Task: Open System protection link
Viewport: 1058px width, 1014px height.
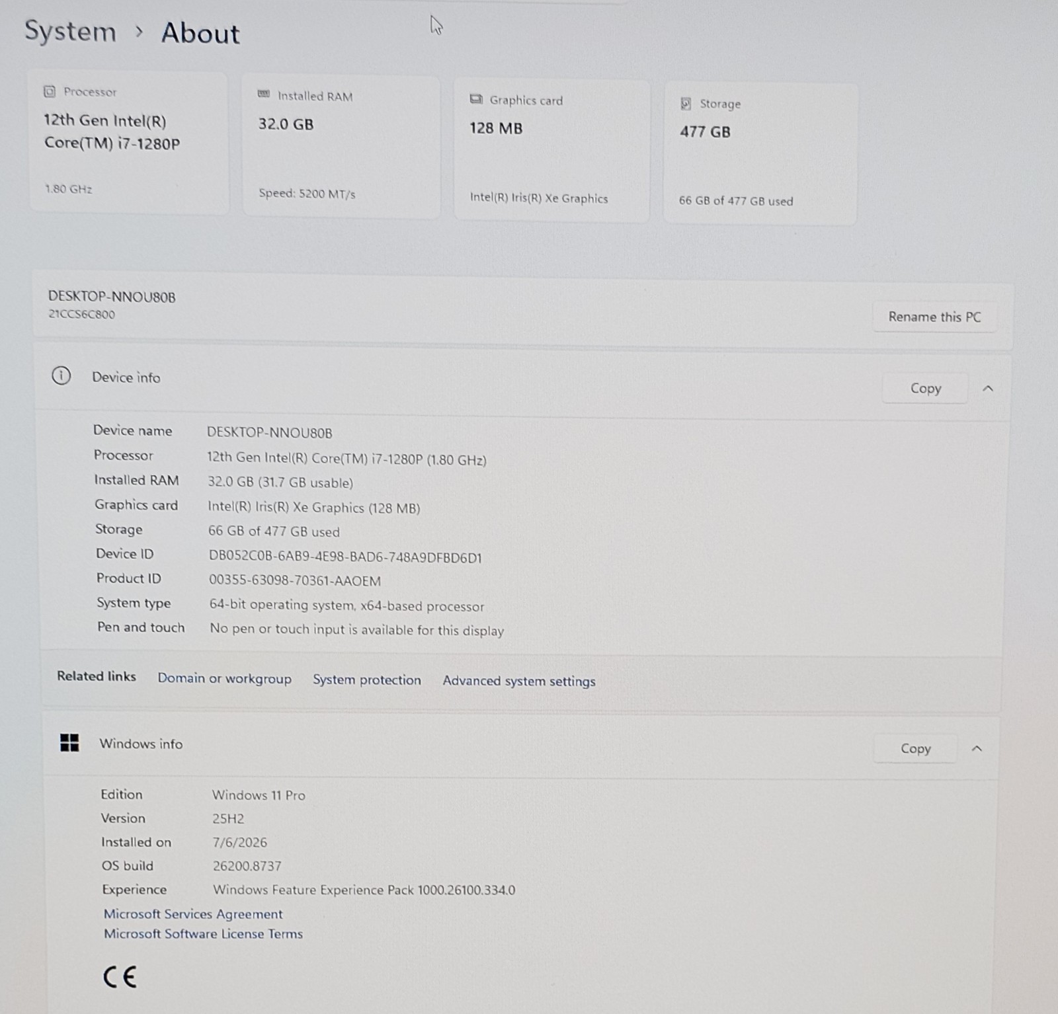Action: click(x=367, y=680)
